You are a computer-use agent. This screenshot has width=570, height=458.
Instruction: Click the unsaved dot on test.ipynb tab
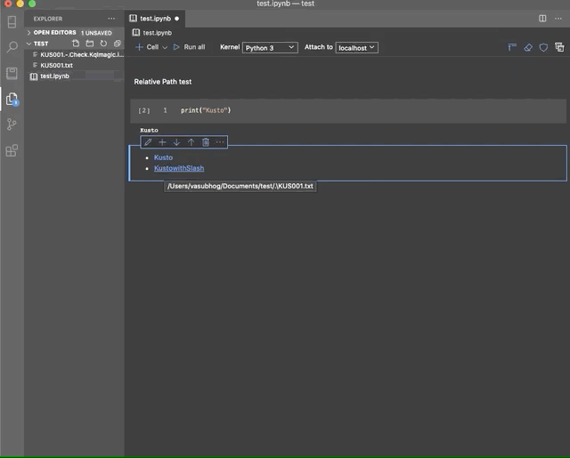click(176, 19)
